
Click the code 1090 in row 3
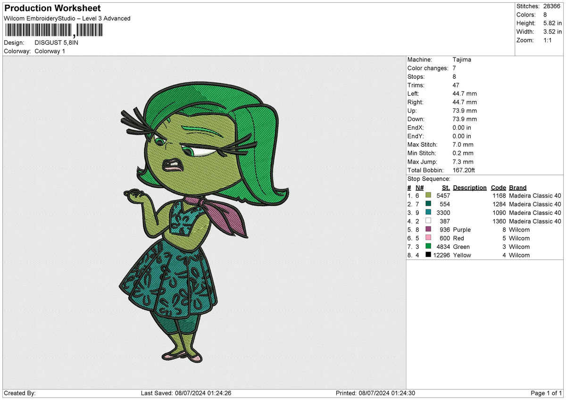(499, 213)
